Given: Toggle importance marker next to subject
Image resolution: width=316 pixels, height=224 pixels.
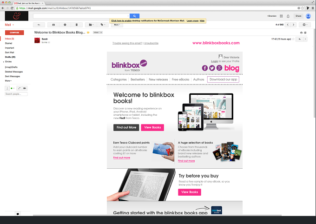Looking at the screenshot, I should pos(88,33).
